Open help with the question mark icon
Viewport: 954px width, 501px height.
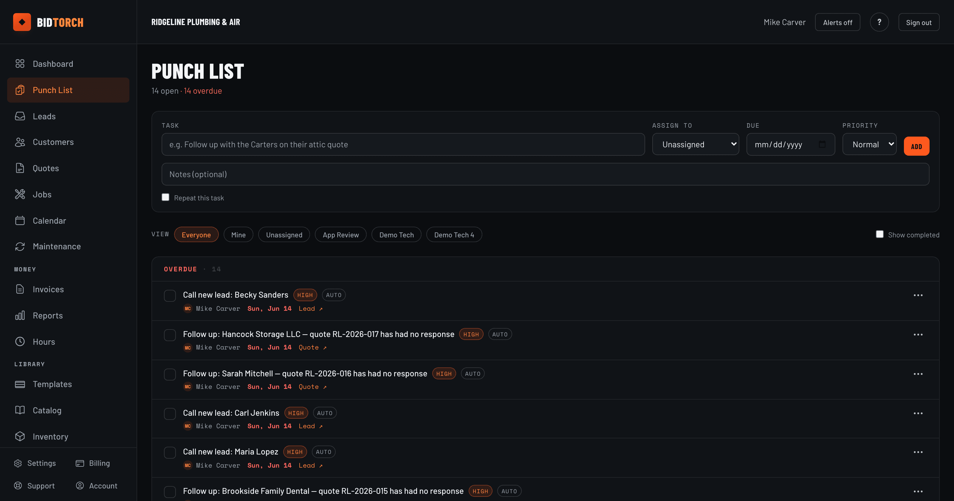pos(879,22)
